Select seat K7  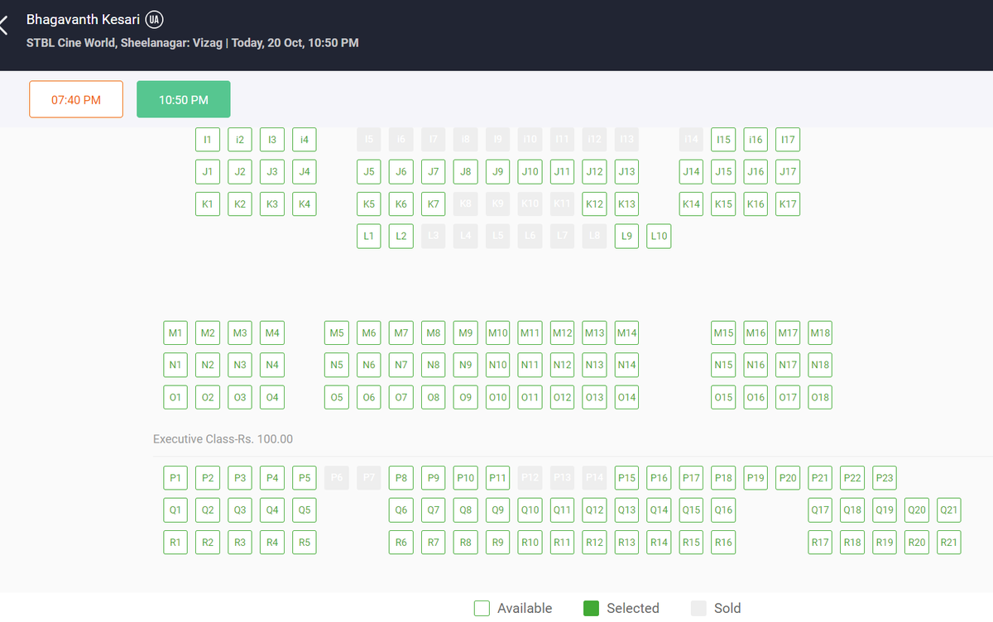coord(434,204)
